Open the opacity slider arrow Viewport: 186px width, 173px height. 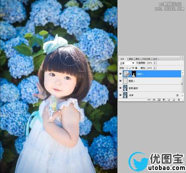(x=154, y=63)
